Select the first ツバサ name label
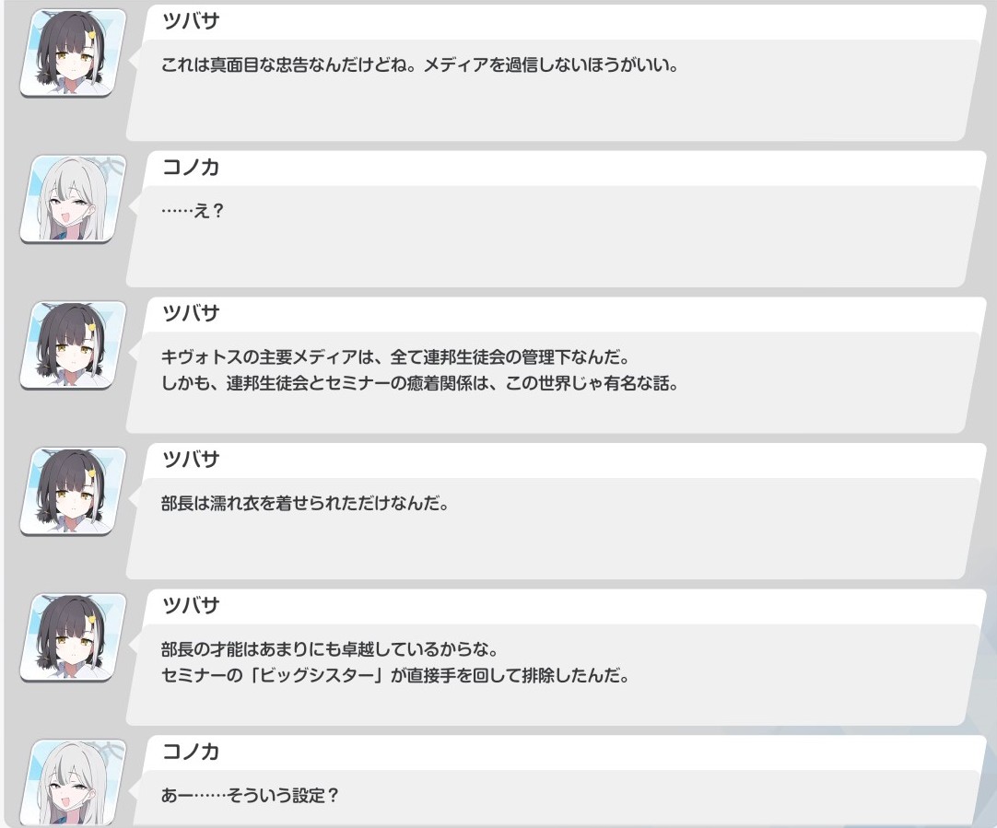This screenshot has height=828, width=997. 191,21
